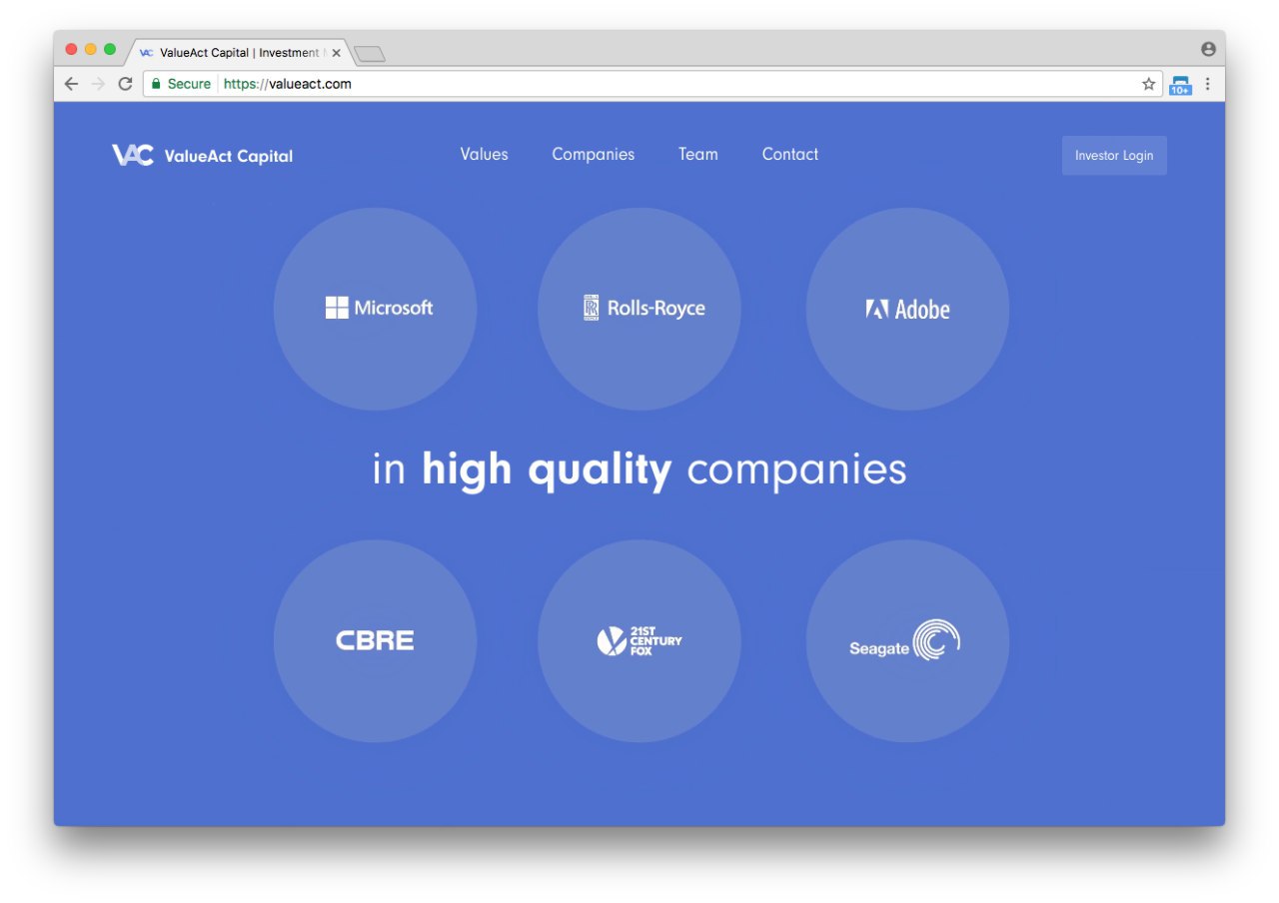This screenshot has height=903, width=1279.
Task: Open the Values nav link
Action: (484, 154)
